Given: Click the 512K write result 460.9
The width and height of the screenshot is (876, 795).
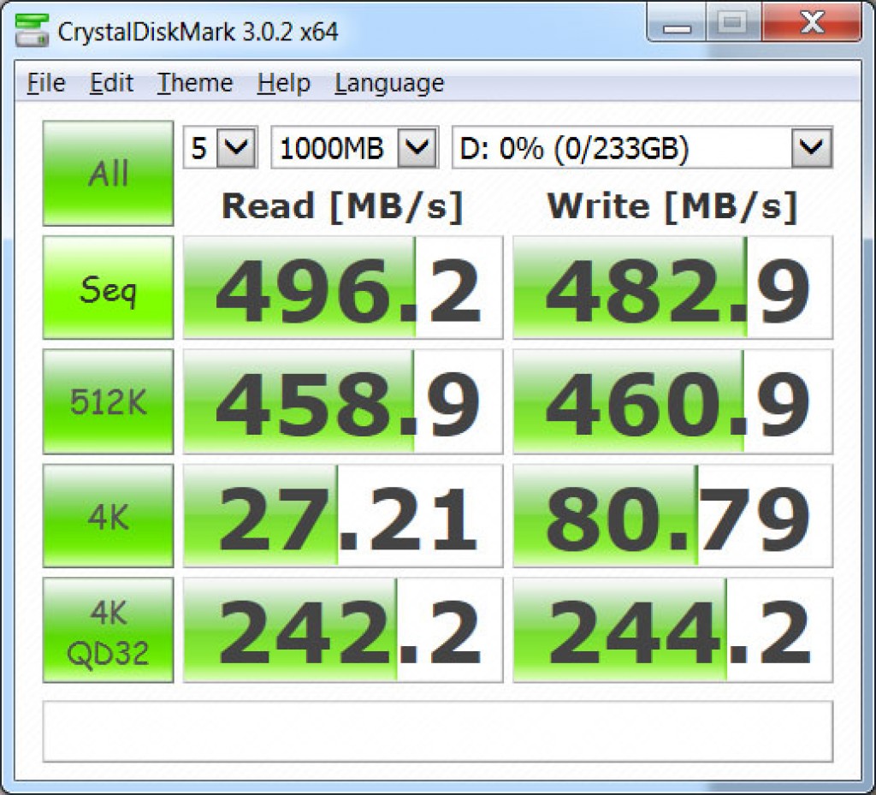Looking at the screenshot, I should coord(672,401).
